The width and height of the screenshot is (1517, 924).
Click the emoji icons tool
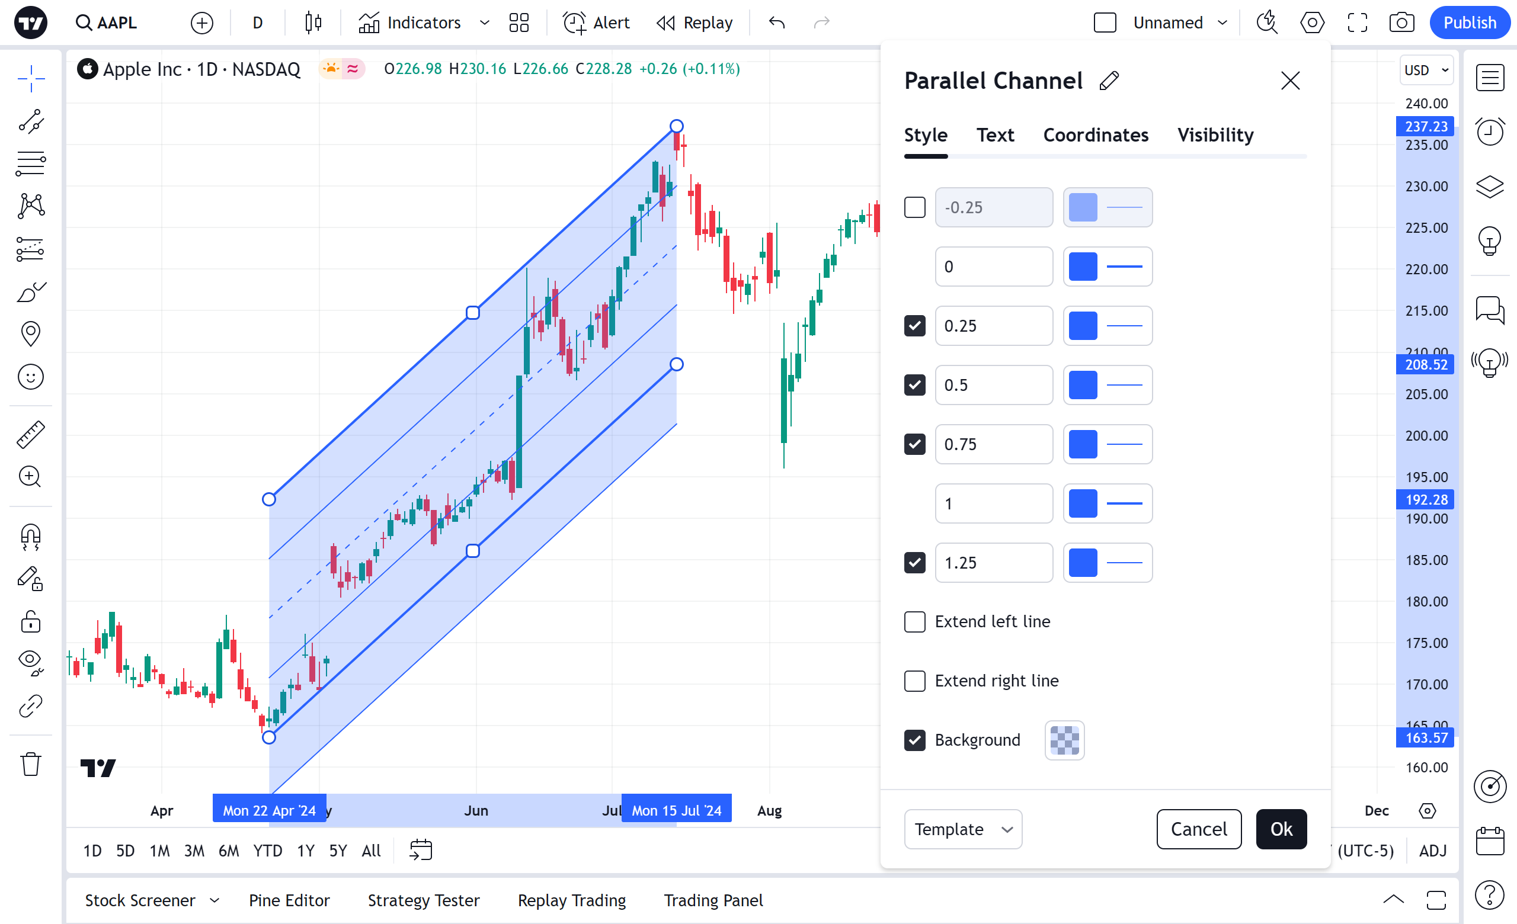[x=30, y=377]
